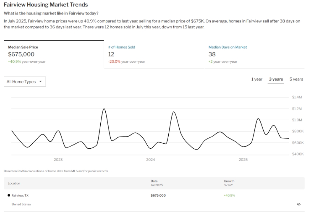The image size is (311, 214).
Task: Set chart range to 1 year
Action: (x=257, y=79)
